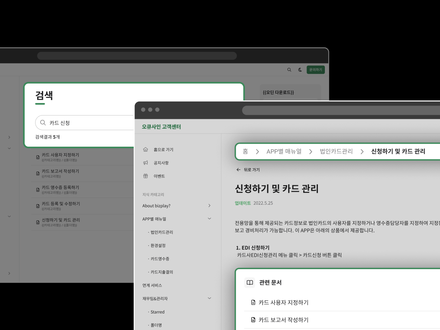440x330 pixels.
Task: Open 연계 서비스 category
Action: click(152, 285)
